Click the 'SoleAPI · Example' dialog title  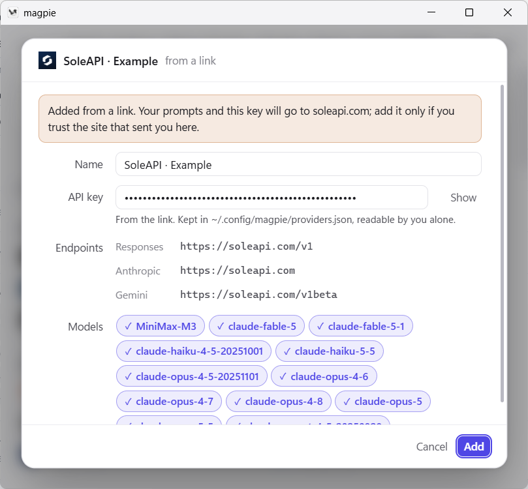coord(110,61)
